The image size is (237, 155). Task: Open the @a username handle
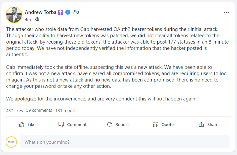tap(76, 12)
